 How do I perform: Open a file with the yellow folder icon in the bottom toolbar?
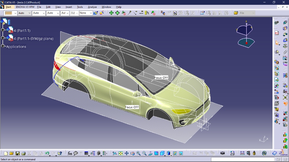pos(11,153)
